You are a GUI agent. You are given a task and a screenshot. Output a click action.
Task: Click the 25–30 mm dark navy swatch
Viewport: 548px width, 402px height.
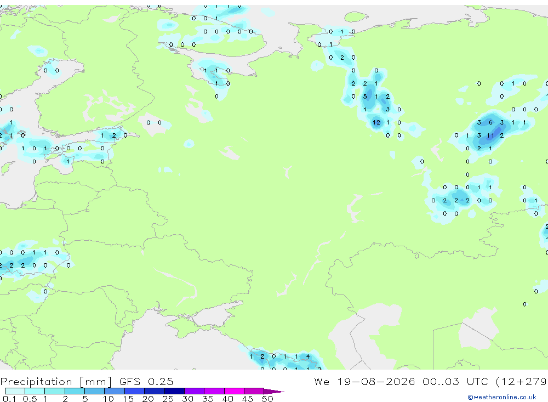click(x=174, y=391)
